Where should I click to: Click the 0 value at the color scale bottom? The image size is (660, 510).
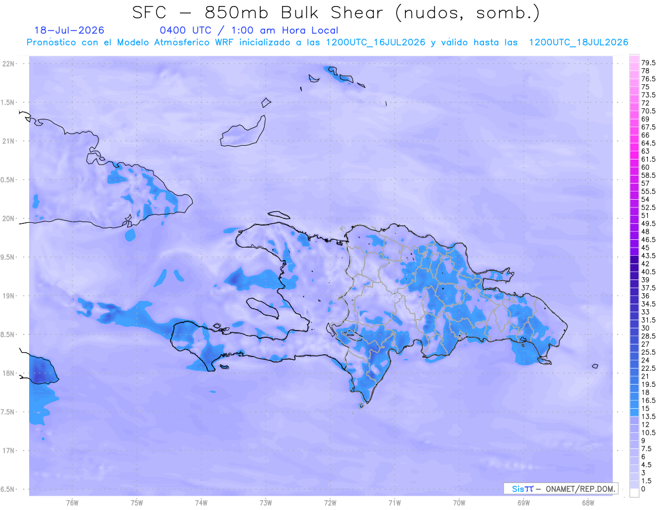pos(643,489)
